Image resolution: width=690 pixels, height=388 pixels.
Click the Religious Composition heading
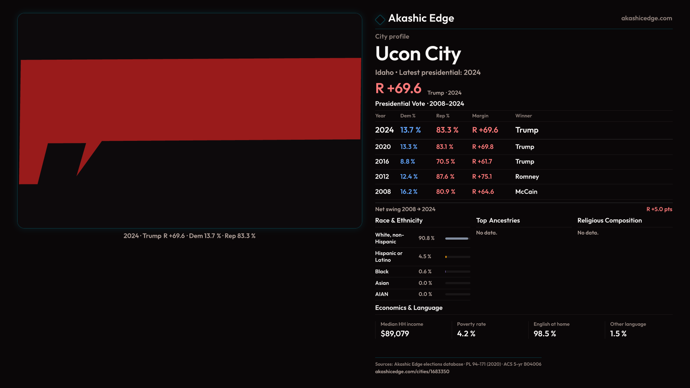(609, 221)
